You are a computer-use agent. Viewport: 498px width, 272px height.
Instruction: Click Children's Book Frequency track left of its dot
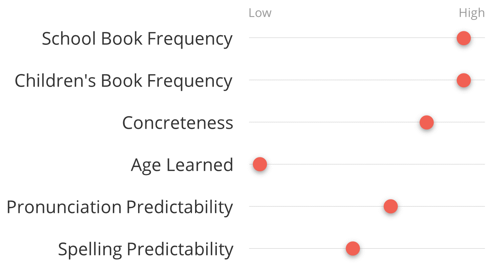tap(353, 80)
